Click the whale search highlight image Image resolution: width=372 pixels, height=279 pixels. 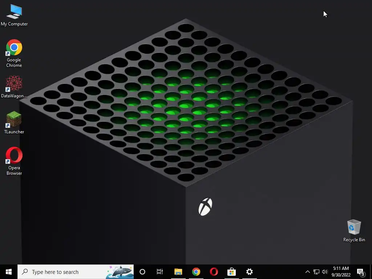tap(120, 272)
